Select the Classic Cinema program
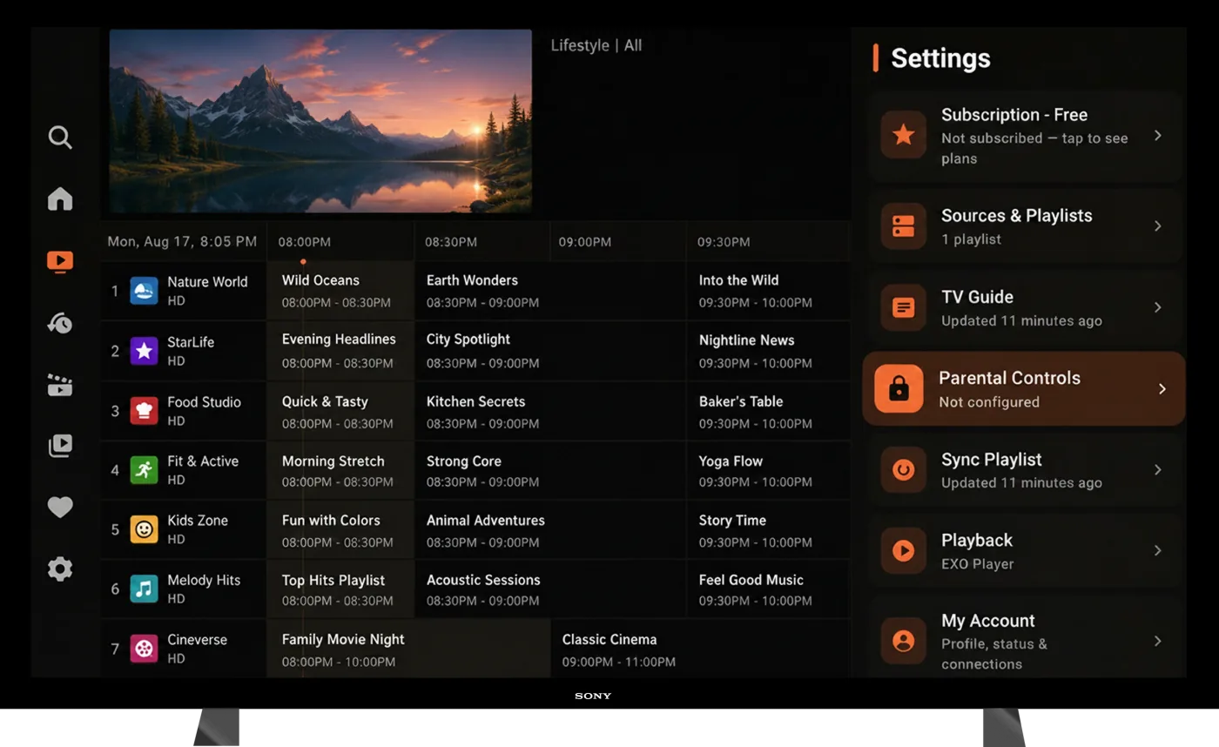This screenshot has width=1219, height=747. (701, 649)
